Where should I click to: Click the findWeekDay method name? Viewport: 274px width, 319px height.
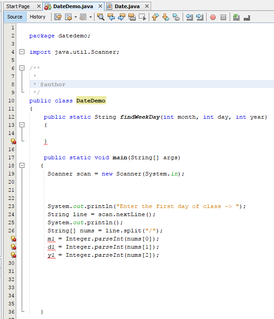pyautogui.click(x=140, y=117)
